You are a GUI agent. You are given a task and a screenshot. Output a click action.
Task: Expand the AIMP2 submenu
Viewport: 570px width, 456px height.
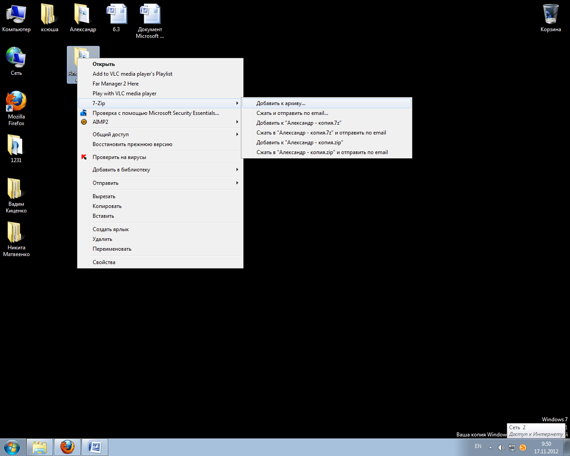pos(160,122)
